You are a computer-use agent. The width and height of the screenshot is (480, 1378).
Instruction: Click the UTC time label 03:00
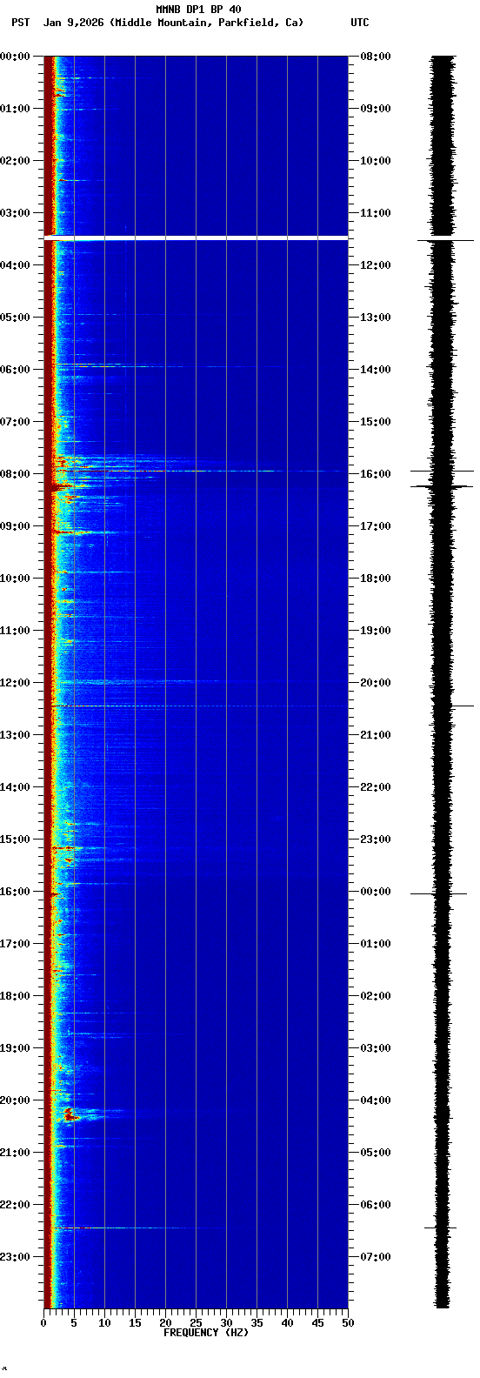coord(376,1048)
